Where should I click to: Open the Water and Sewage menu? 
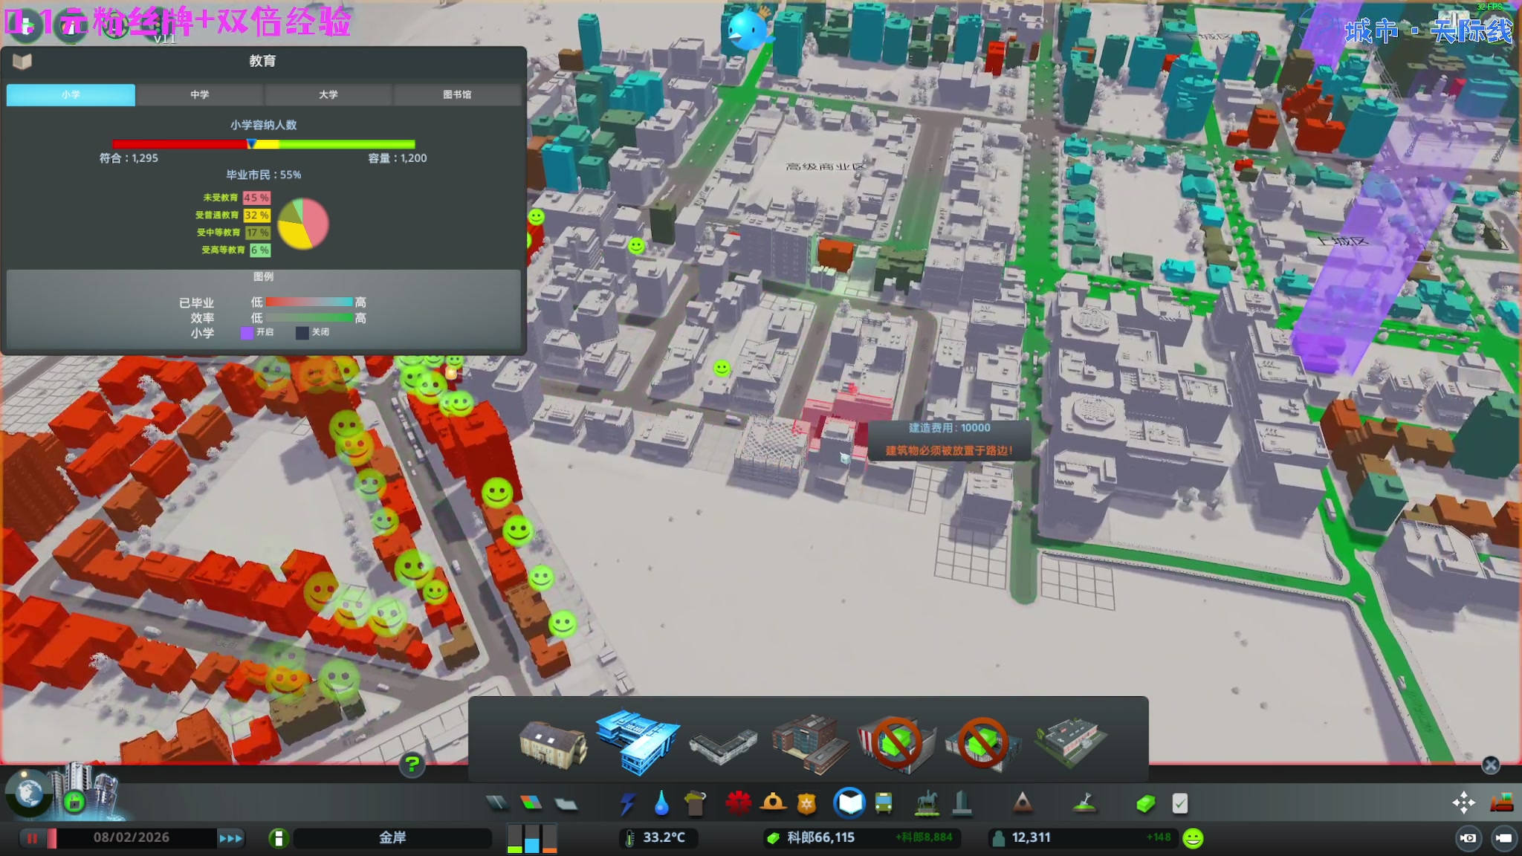(x=661, y=803)
